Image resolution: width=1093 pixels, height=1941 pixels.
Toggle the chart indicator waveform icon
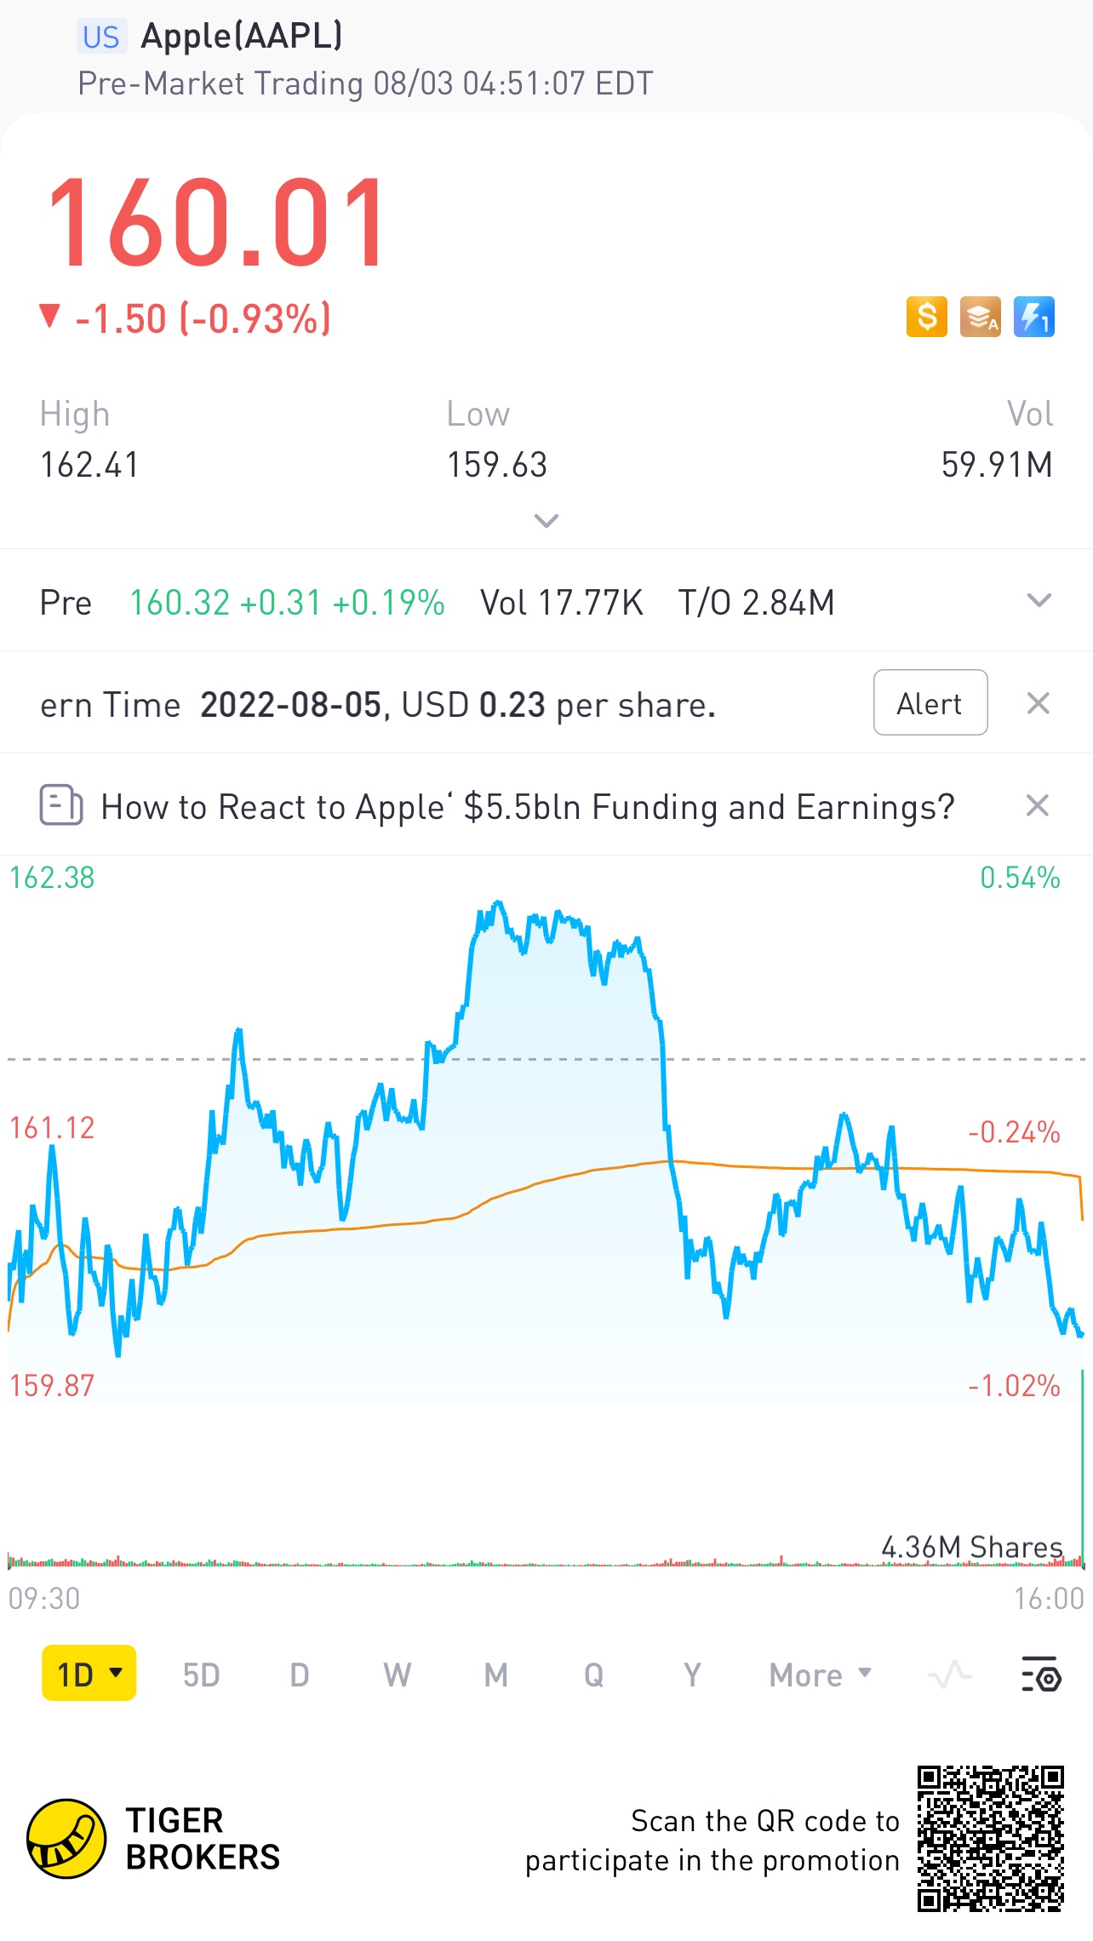coord(949,1674)
